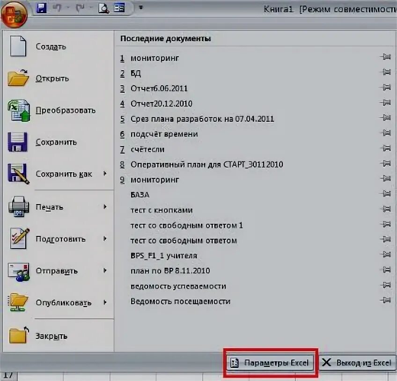The image size is (397, 381).
Task: Open recent document тест с кнопками
Action: pyautogui.click(x=162, y=210)
